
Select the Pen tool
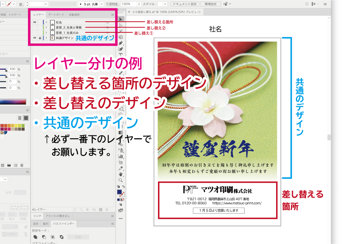[121, 43]
